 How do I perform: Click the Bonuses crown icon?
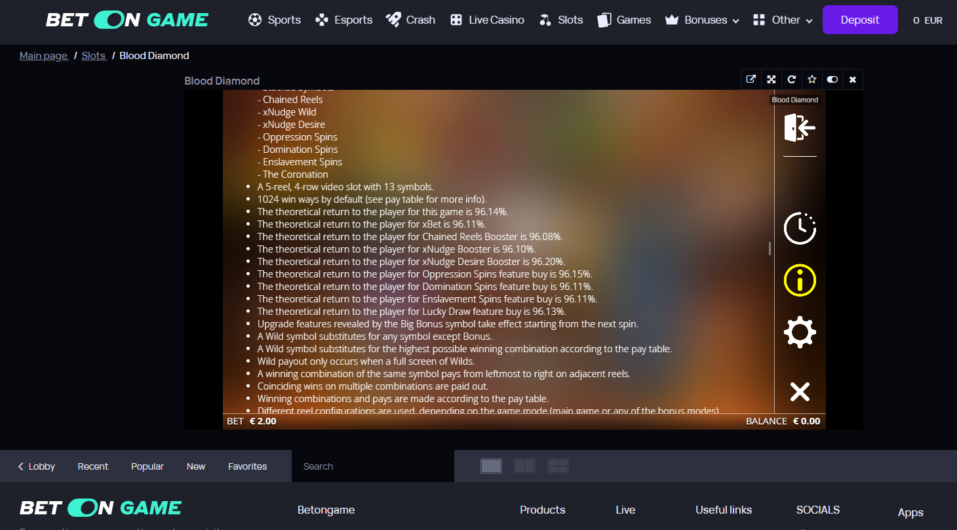click(671, 20)
